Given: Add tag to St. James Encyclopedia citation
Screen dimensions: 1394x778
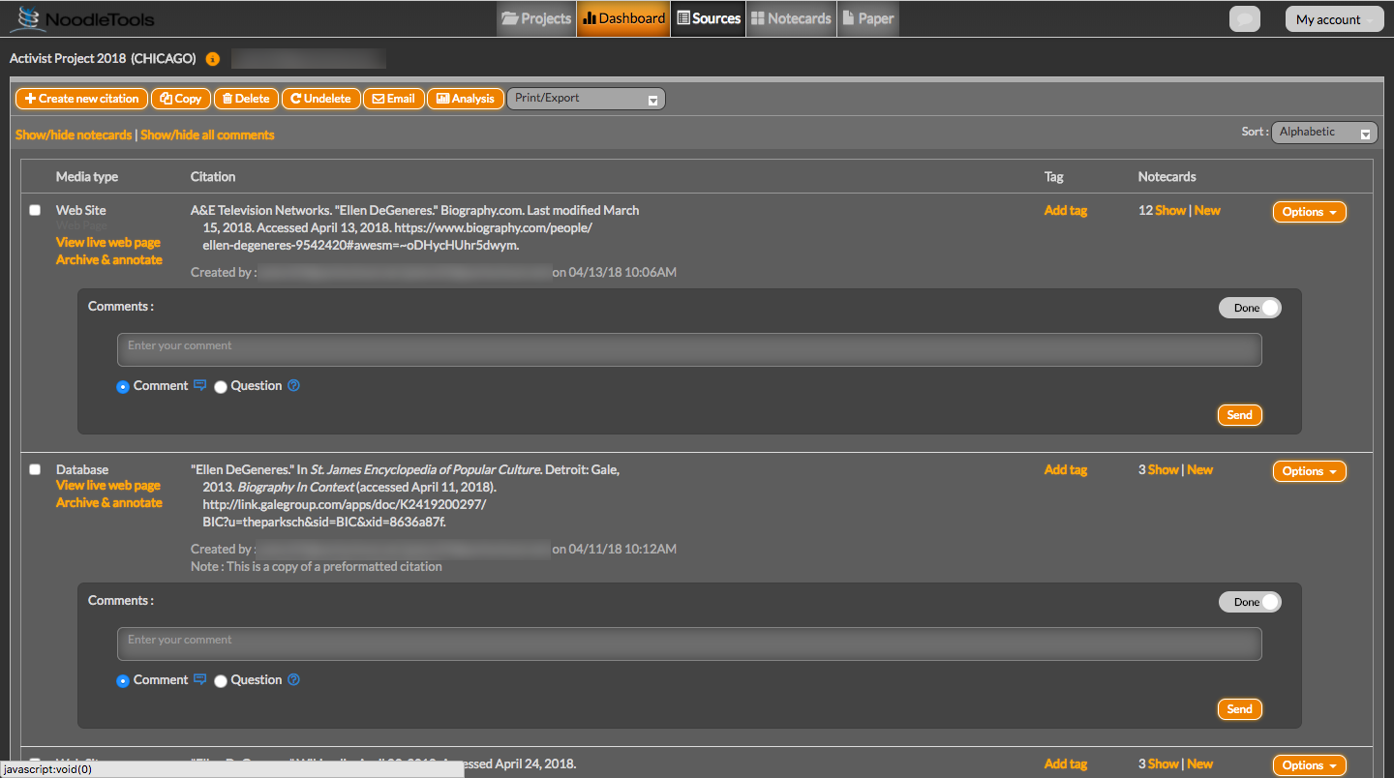Looking at the screenshot, I should [1066, 469].
